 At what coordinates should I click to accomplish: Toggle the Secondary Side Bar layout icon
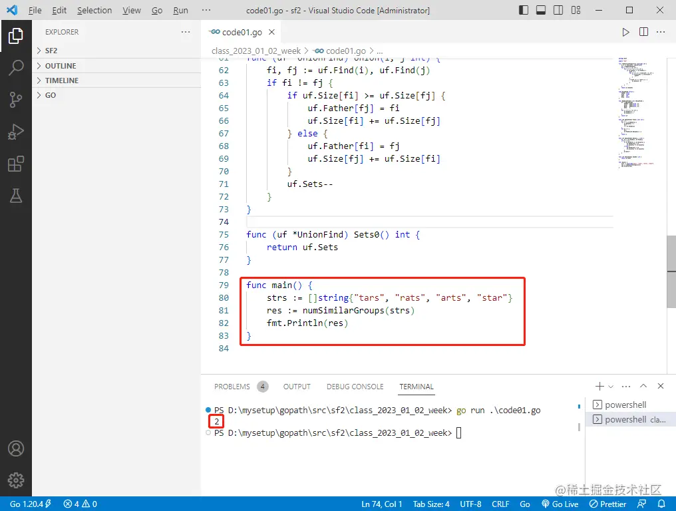click(558, 10)
